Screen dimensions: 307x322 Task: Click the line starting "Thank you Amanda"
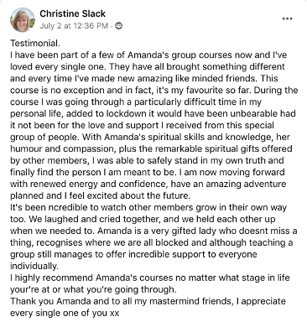click(x=148, y=302)
